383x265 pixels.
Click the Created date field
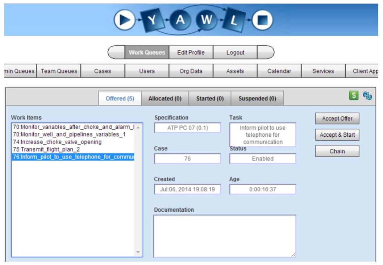click(187, 189)
